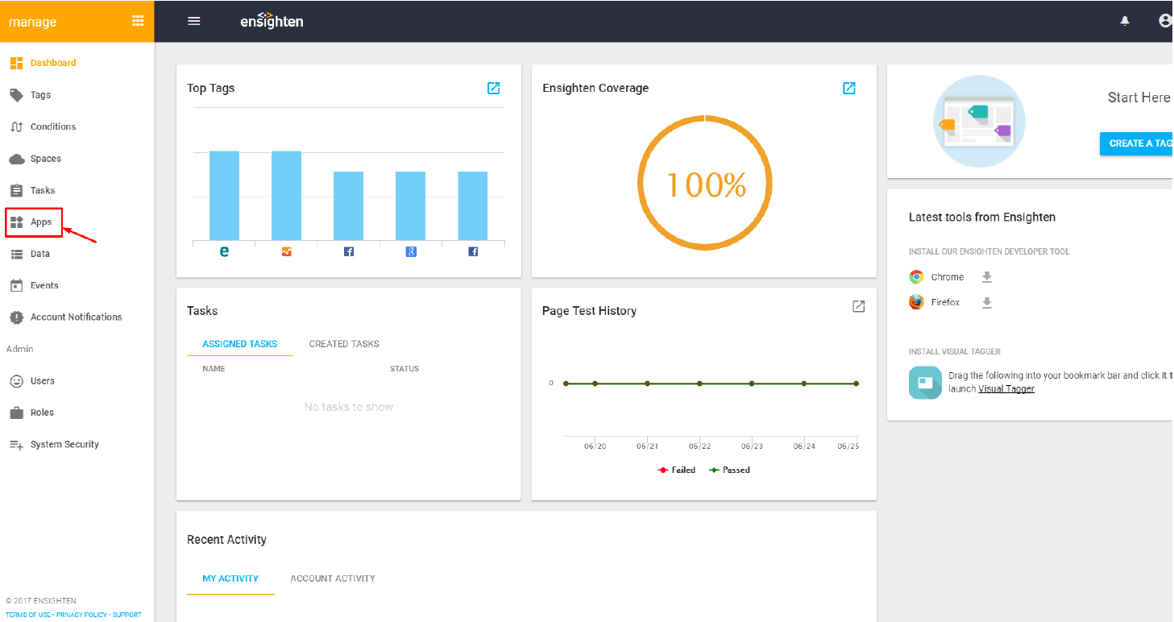Open the Visual Tagger link
Viewport: 1174px width, 622px height.
(x=1006, y=389)
